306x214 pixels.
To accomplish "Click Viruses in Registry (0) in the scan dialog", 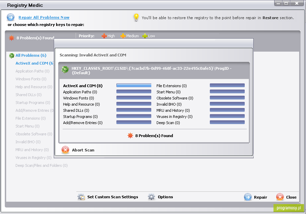I will click(175, 117).
